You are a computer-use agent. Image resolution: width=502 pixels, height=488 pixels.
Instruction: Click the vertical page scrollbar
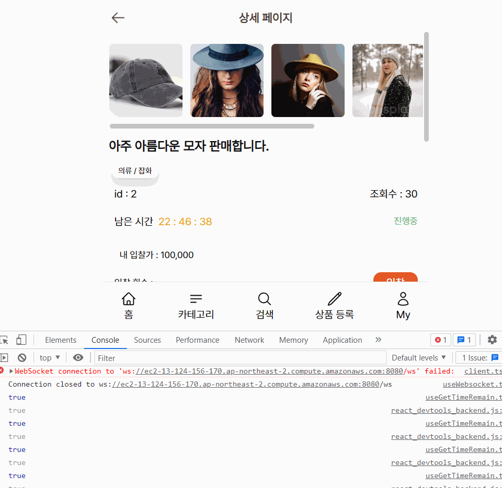[x=426, y=86]
